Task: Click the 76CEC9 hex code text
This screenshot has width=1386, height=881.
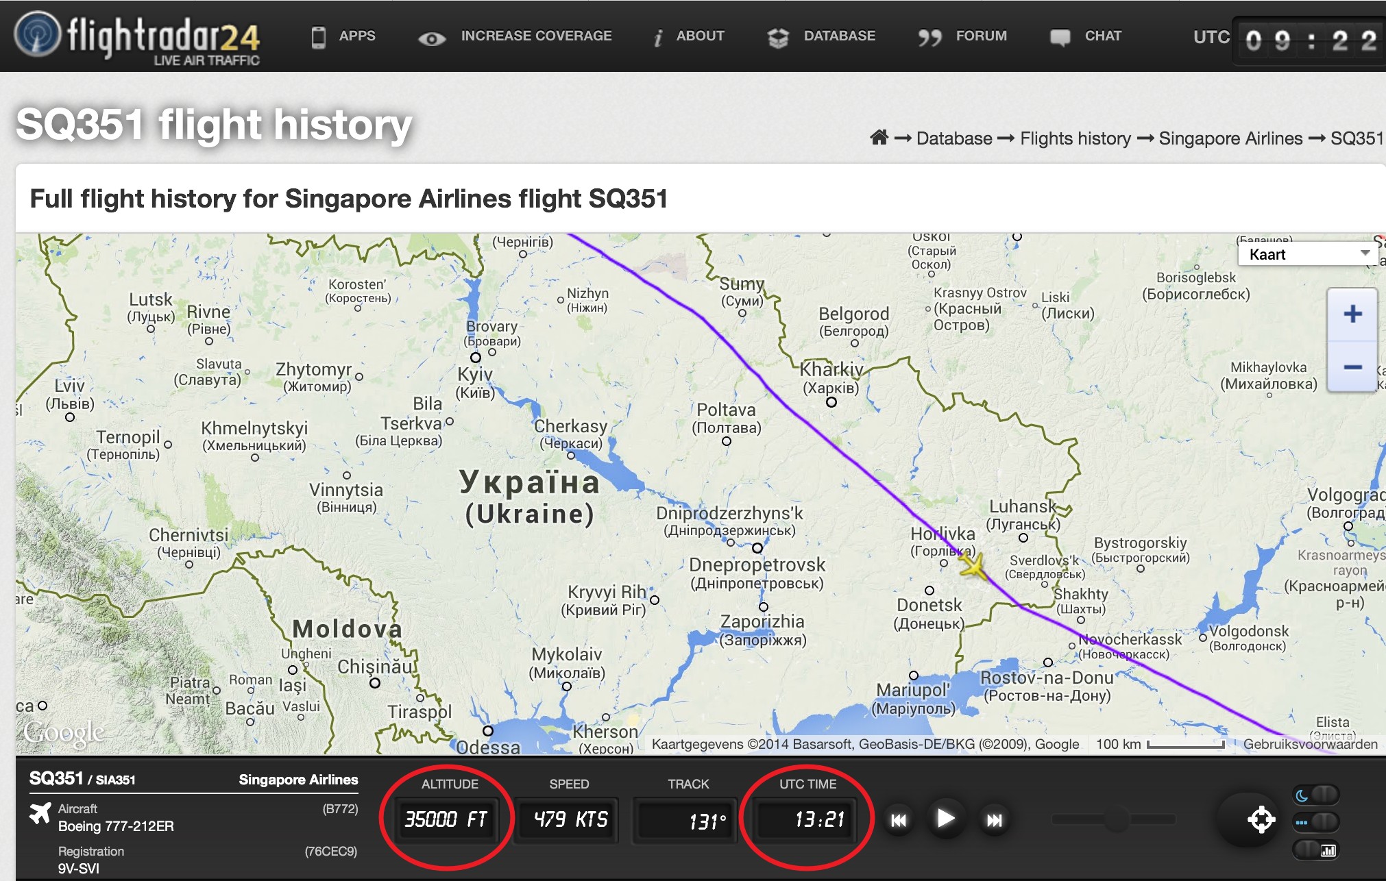Action: [x=330, y=851]
